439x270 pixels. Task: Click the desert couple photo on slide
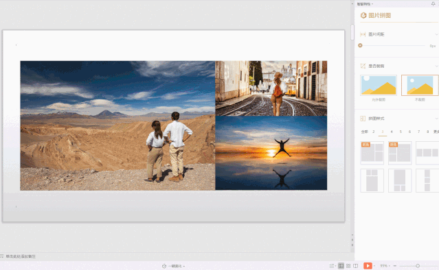point(117,125)
